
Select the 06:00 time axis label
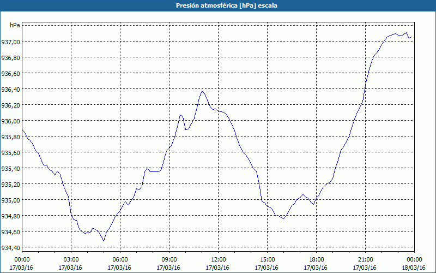[120, 259]
